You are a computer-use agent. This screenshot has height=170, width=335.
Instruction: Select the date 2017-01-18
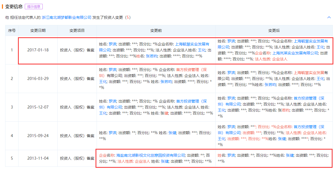pos(38,50)
